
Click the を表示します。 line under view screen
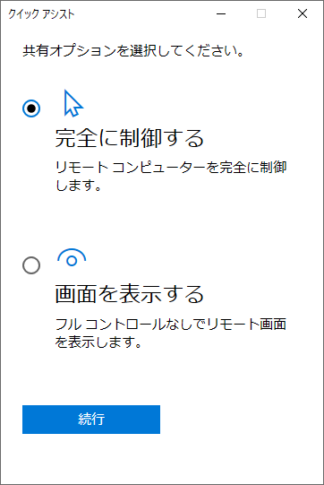(x=98, y=342)
